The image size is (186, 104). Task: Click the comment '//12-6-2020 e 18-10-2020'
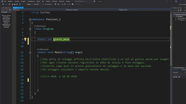point(58,76)
